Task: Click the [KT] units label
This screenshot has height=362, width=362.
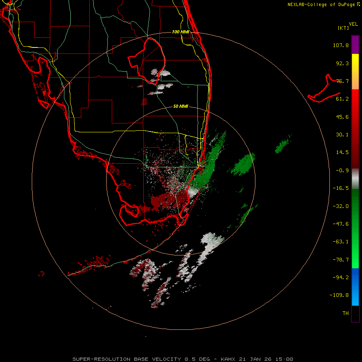Action: tap(343, 28)
